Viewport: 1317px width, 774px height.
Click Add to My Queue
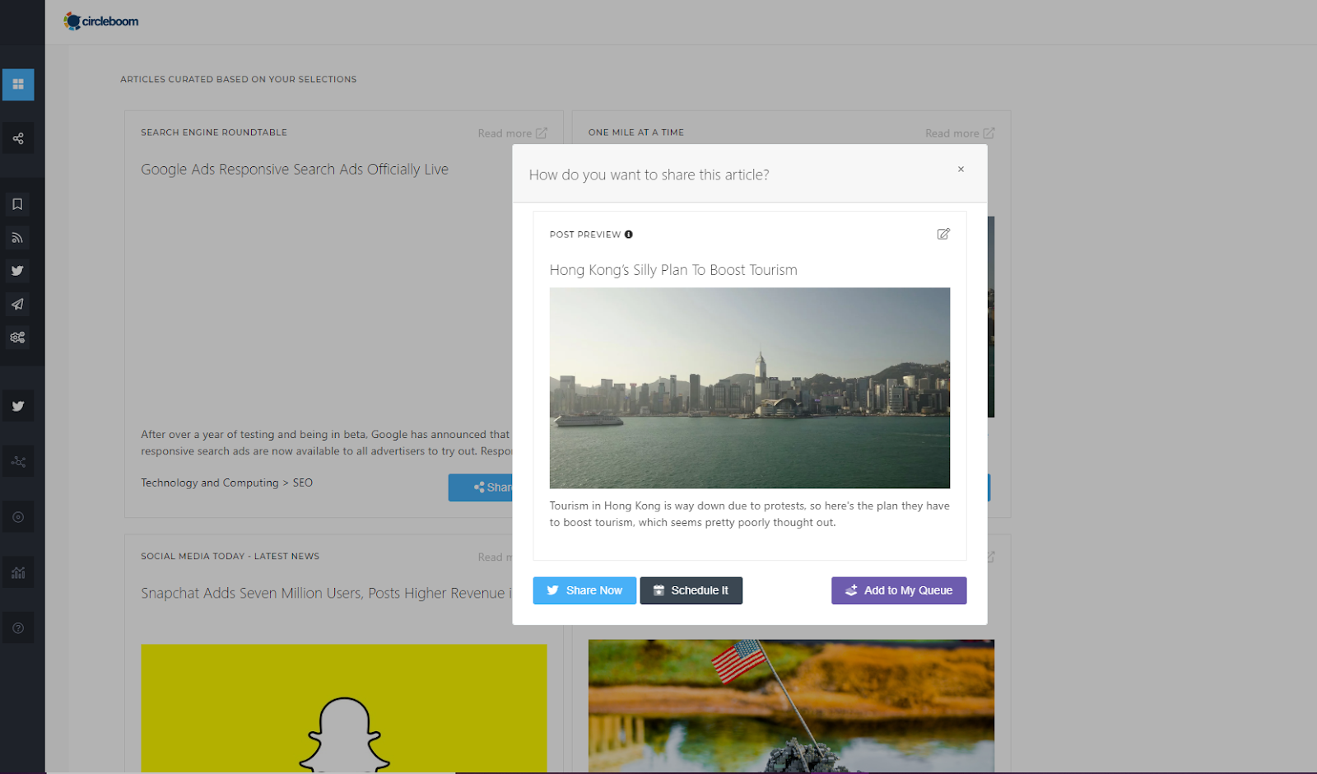899,590
